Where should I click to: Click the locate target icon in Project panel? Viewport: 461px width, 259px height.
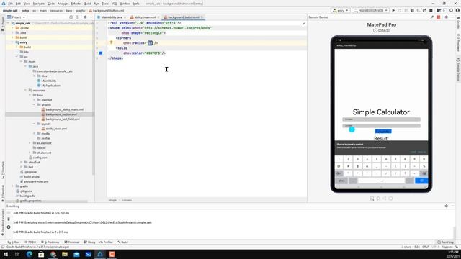pyautogui.click(x=71, y=17)
